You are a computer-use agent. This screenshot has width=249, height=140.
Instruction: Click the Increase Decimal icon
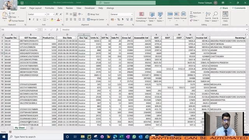(127, 19)
